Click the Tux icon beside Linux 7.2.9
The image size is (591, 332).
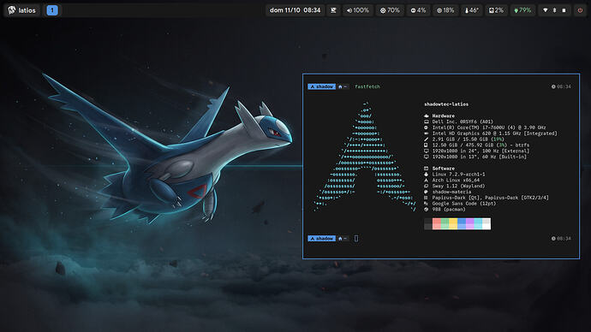coord(427,175)
